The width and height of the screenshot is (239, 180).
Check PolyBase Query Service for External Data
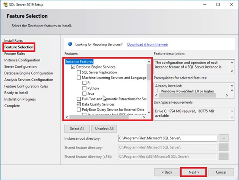click(79, 110)
